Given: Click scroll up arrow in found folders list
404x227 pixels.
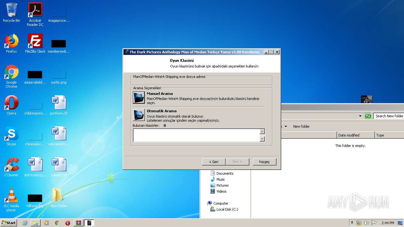Looking at the screenshot, I should tap(262, 131).
